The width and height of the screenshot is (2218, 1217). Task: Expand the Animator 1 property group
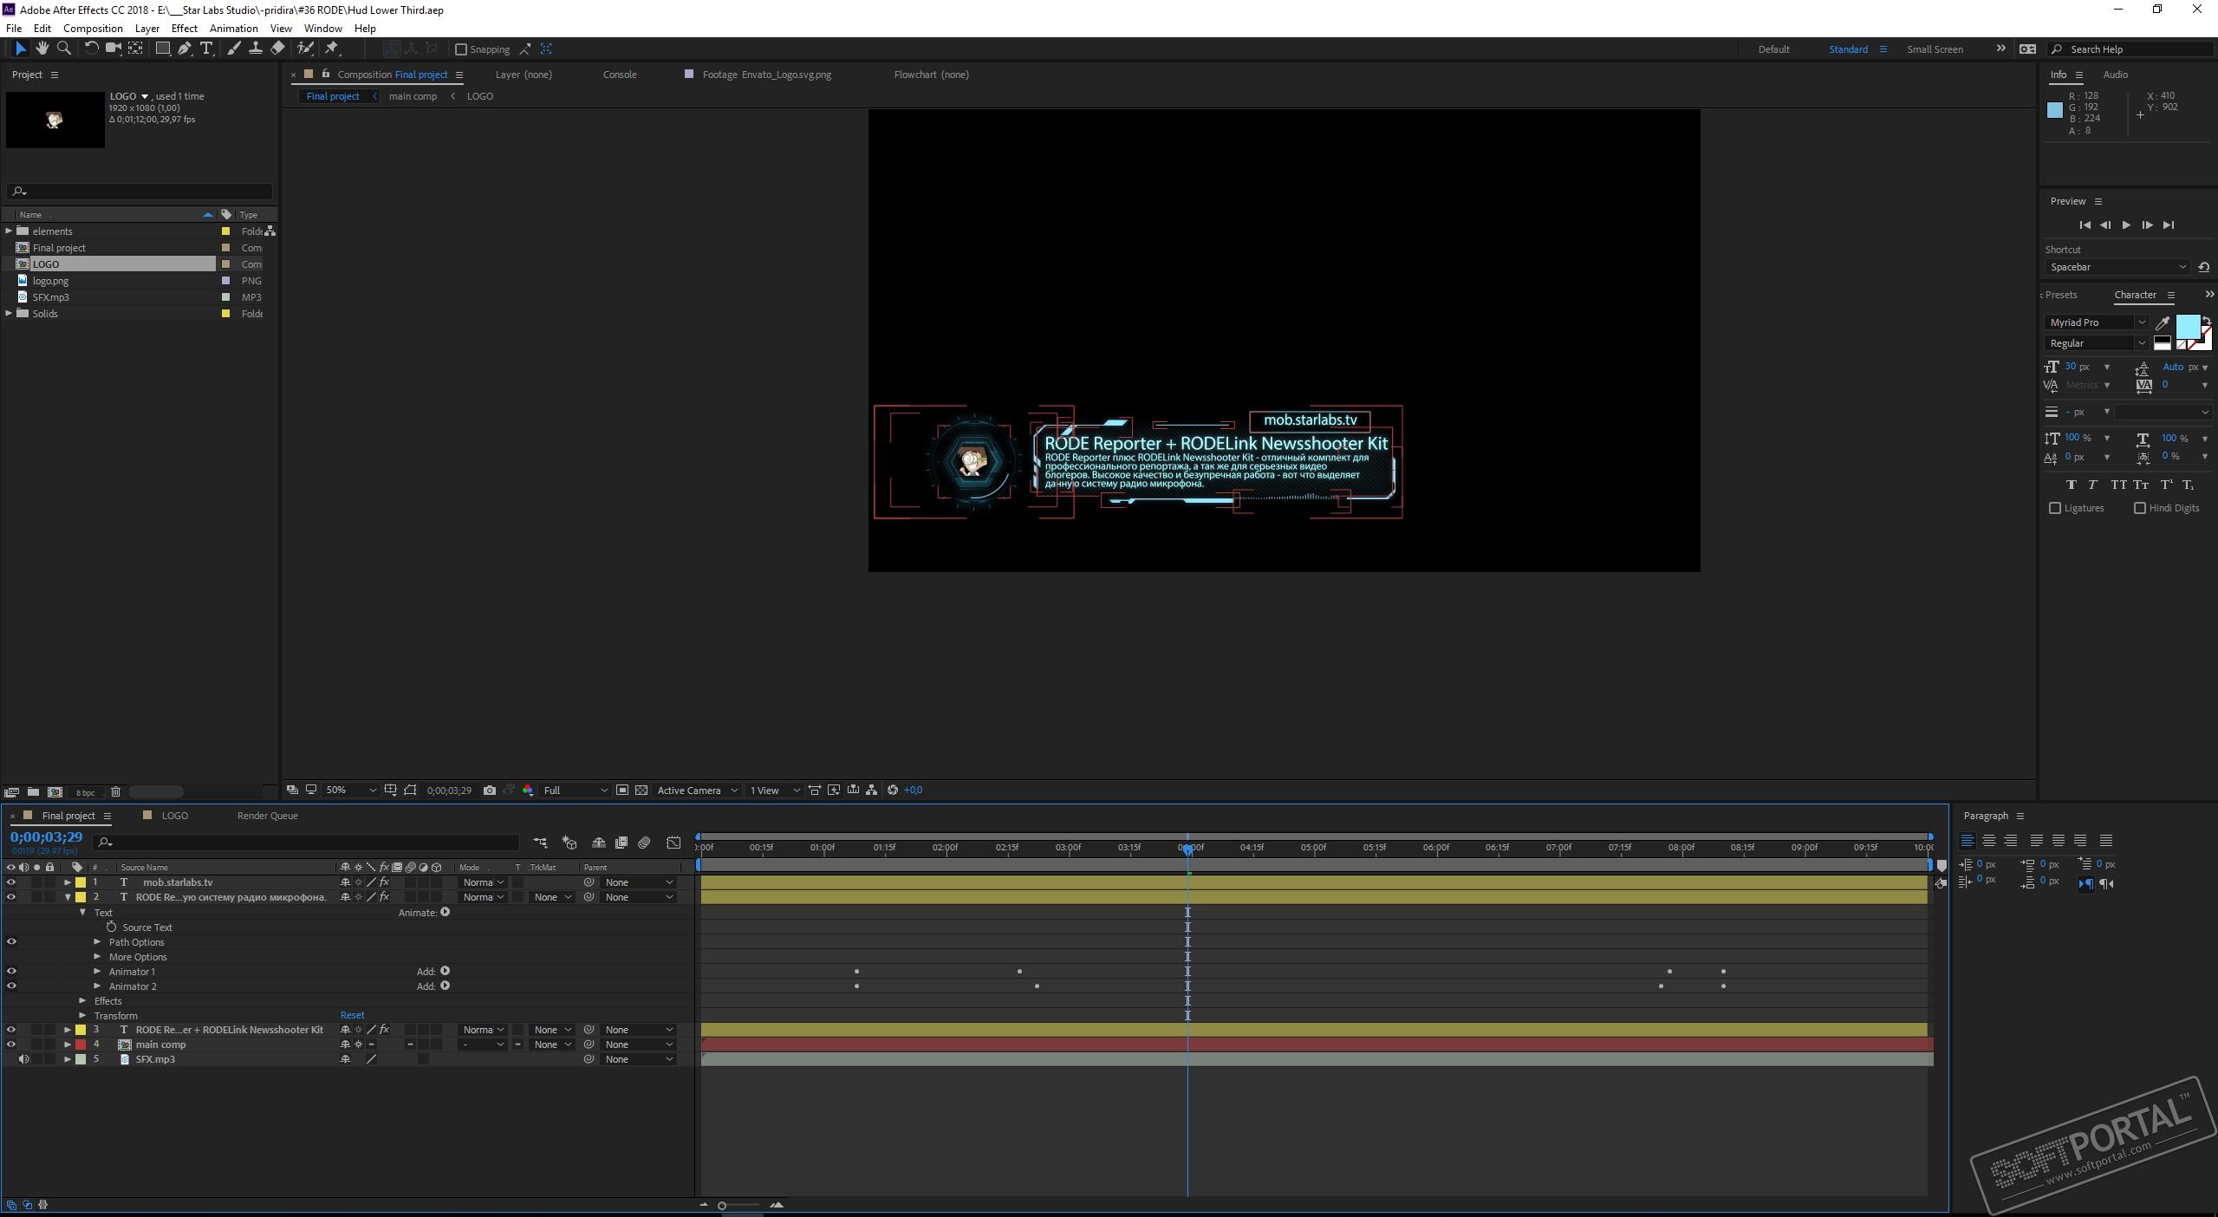tap(98, 972)
